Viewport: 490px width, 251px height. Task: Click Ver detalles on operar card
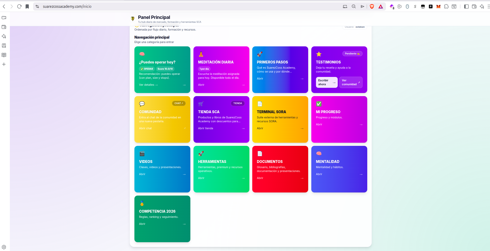tap(148, 85)
